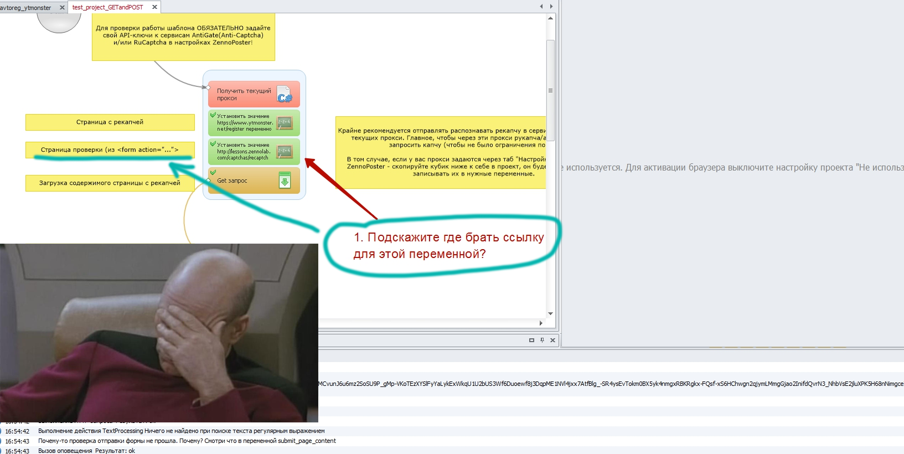Click green checkmark on ytmonster.net block
904x454 pixels.
pyautogui.click(x=213, y=115)
